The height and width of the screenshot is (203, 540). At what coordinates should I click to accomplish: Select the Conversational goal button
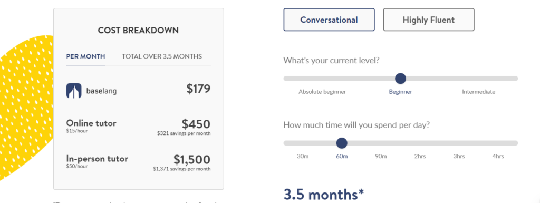click(329, 20)
